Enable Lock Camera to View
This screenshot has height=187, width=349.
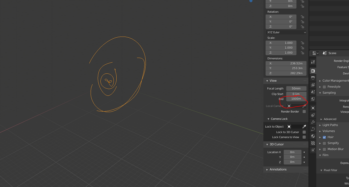(304, 137)
